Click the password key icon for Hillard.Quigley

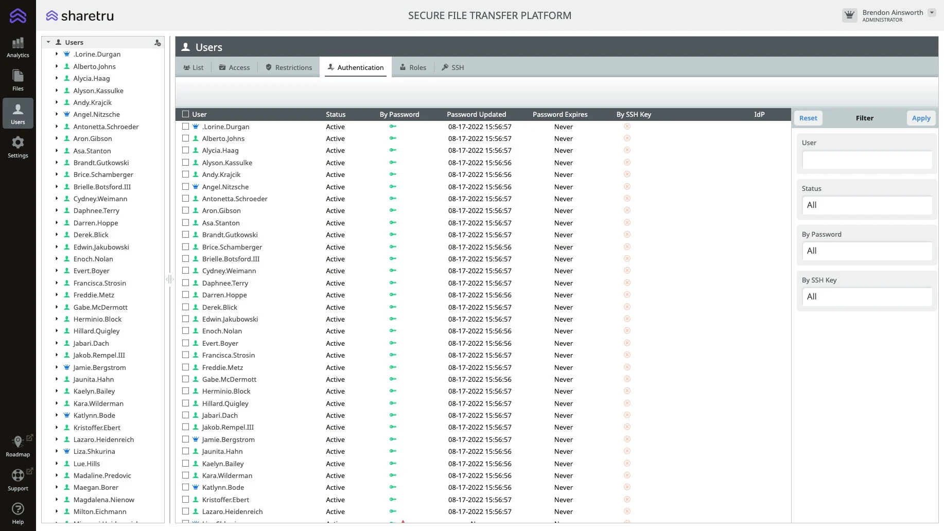(393, 403)
